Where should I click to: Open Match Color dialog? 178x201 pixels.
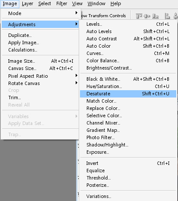128,101
